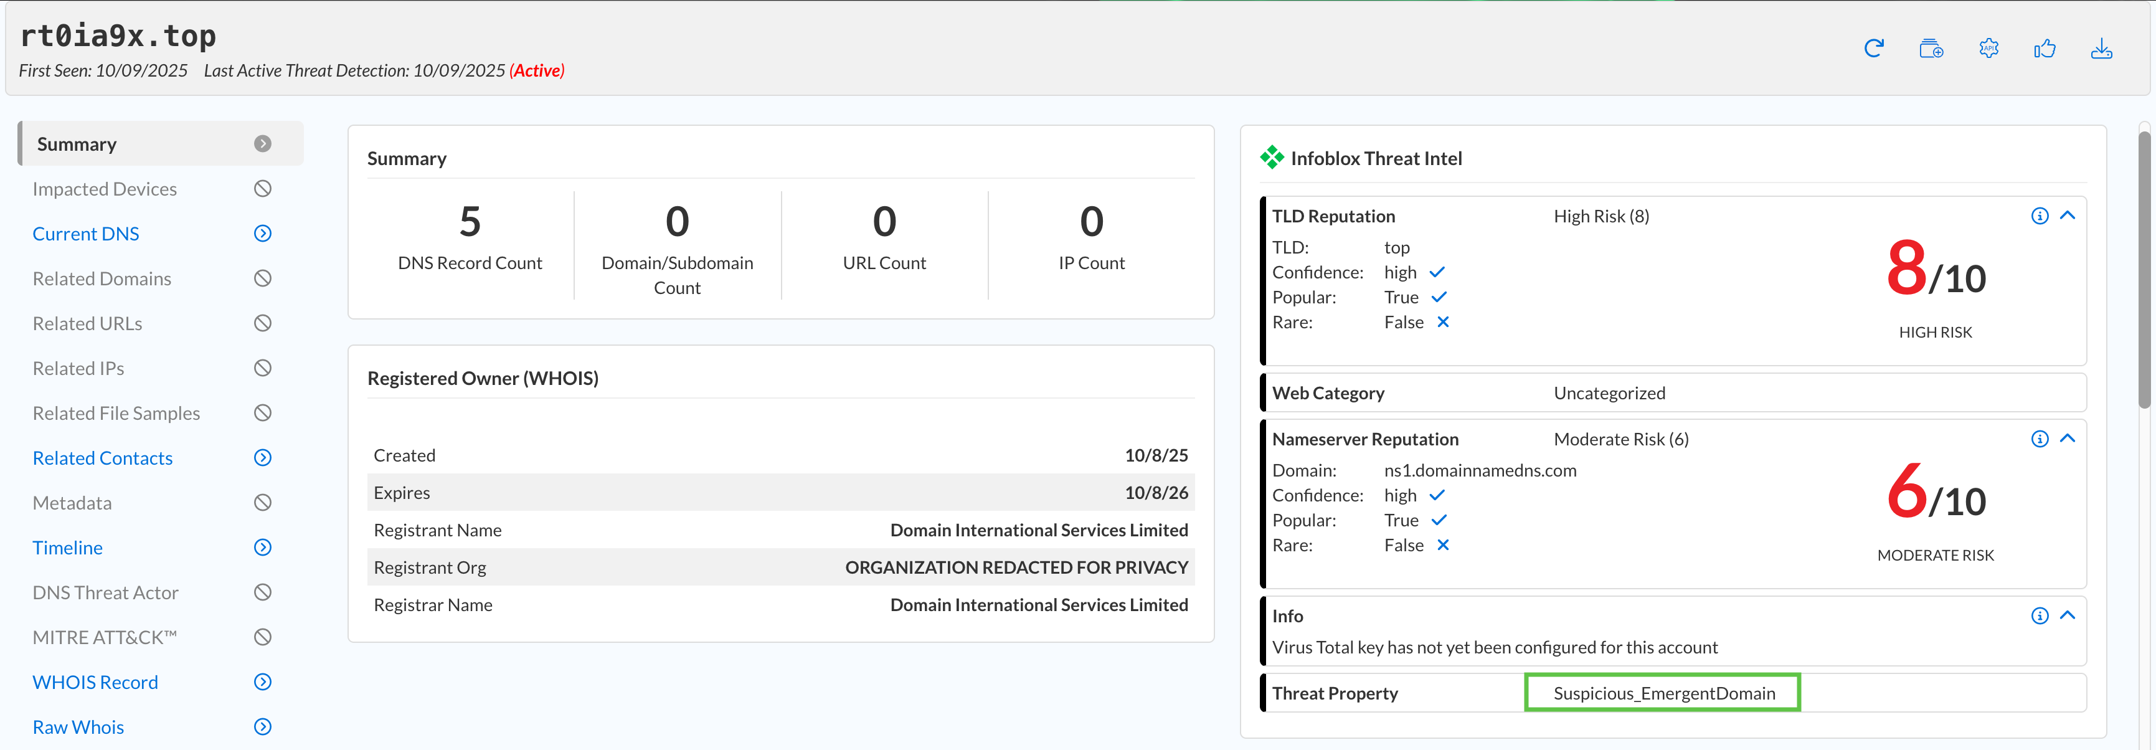Click TLD Reputation info icon
This screenshot has height=750, width=2156.
pos(2040,216)
